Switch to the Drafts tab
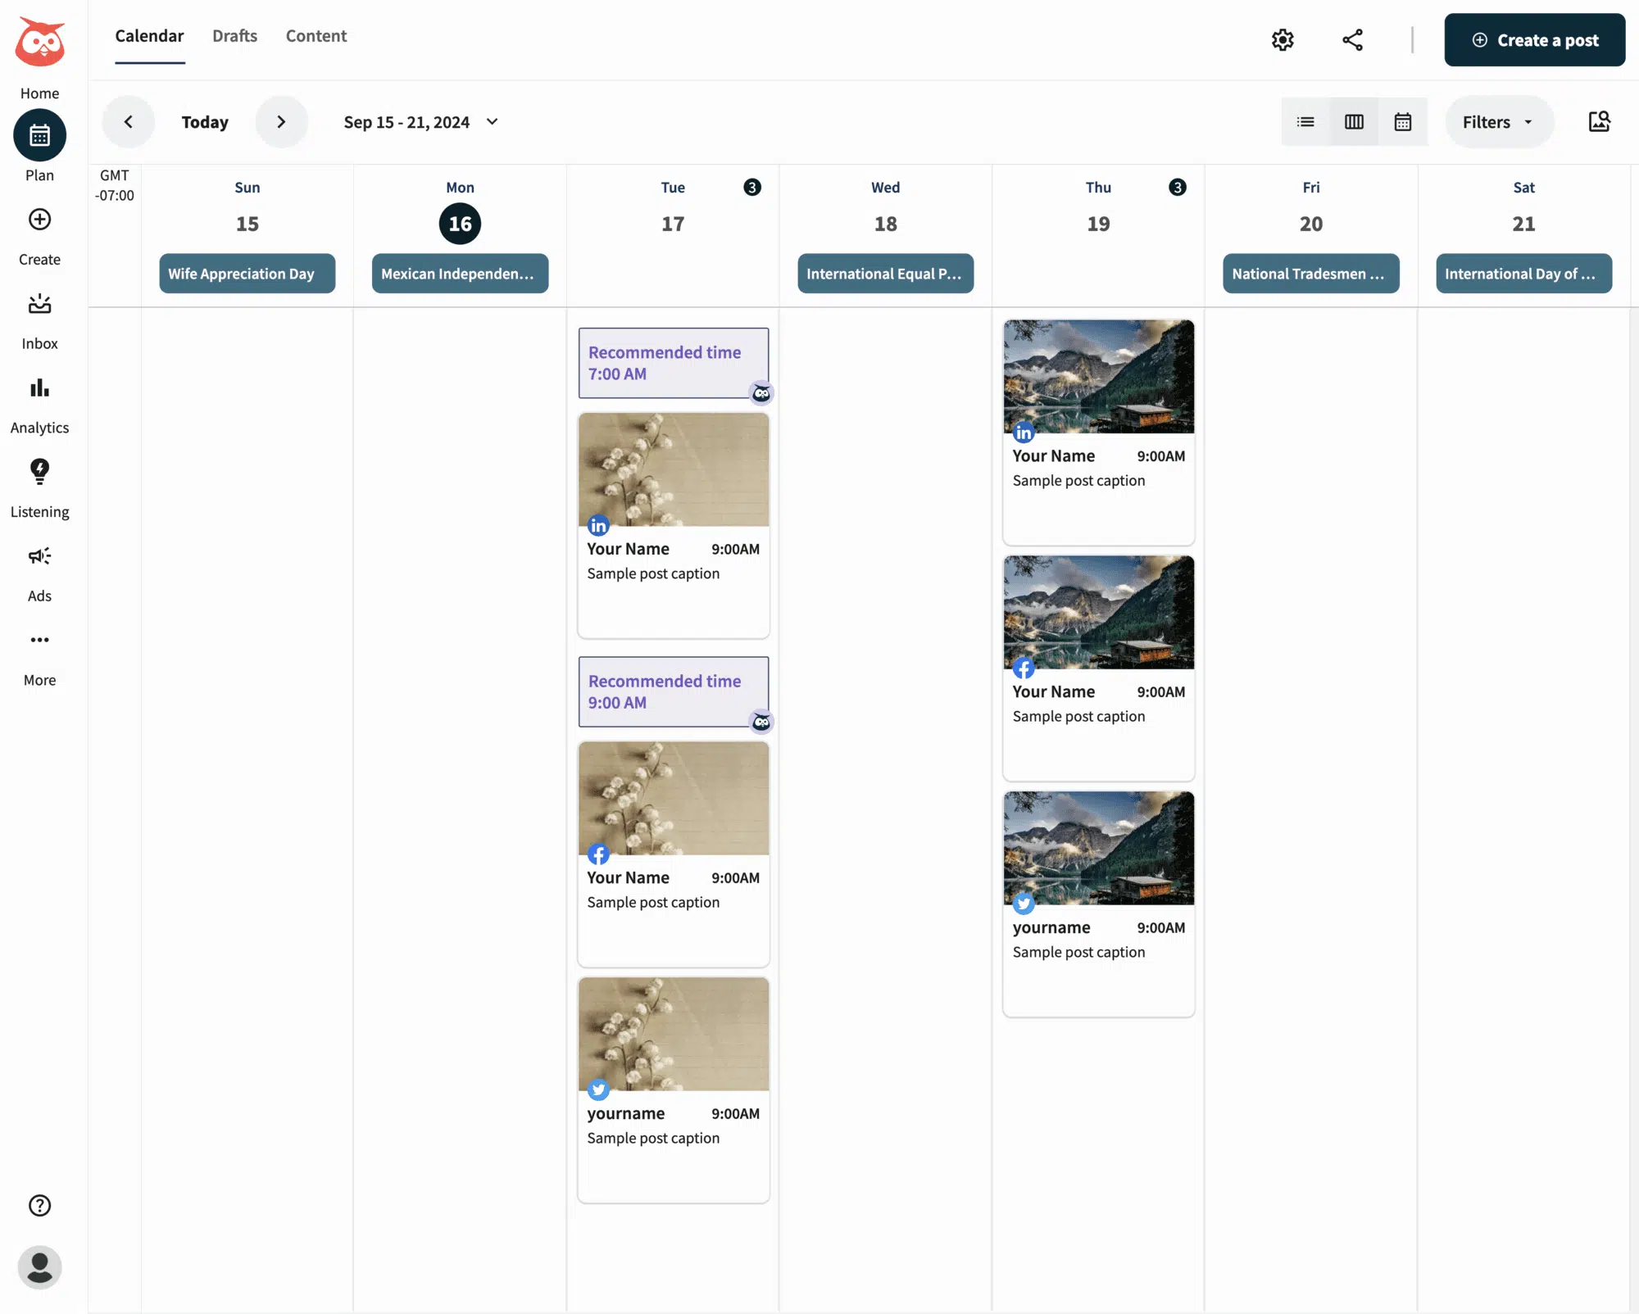1639x1314 pixels. (x=234, y=36)
